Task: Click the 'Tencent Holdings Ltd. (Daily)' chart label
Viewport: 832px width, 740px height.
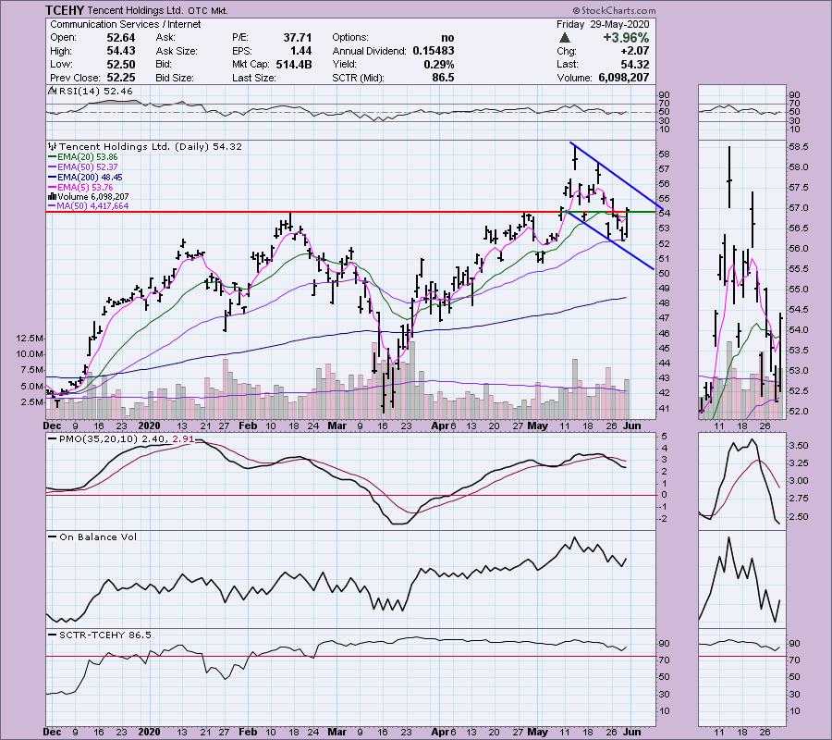Action: point(135,146)
